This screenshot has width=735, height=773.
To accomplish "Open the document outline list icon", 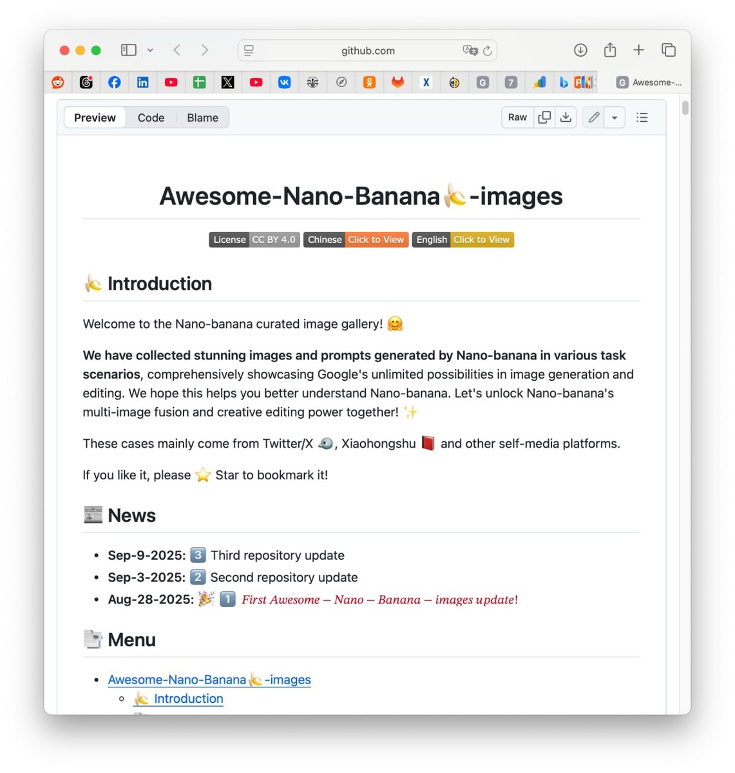I will 642,117.
